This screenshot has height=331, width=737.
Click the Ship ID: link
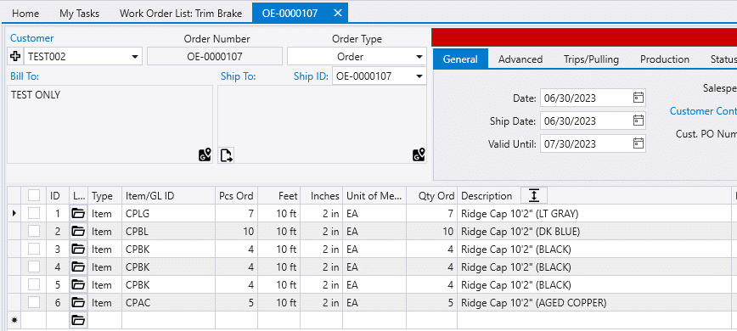[x=311, y=76]
